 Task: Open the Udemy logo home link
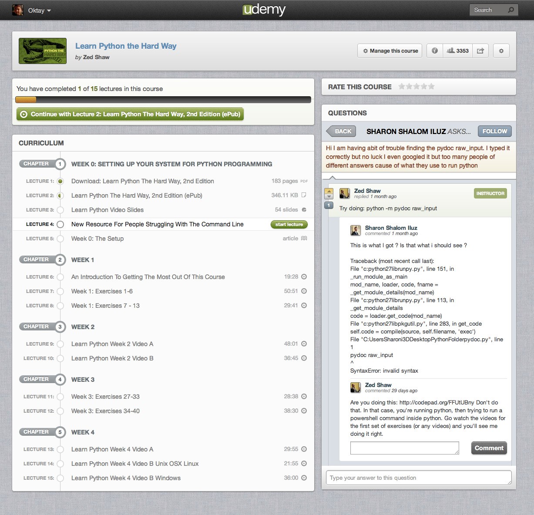coord(264,10)
